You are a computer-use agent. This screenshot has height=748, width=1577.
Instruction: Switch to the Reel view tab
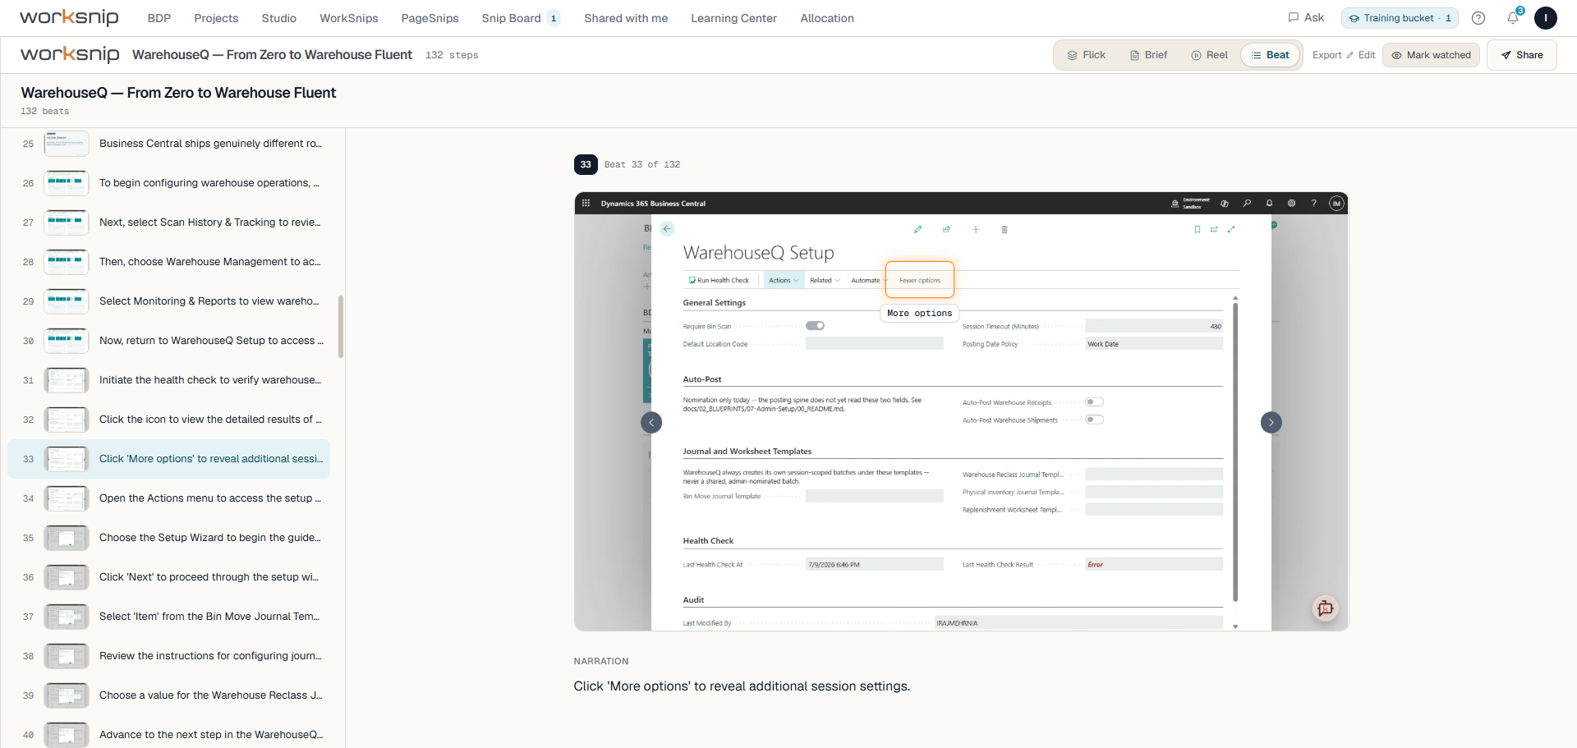click(x=1209, y=55)
